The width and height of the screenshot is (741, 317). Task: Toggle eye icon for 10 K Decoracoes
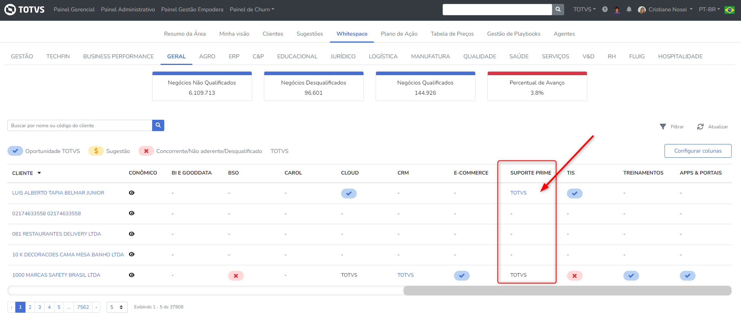click(x=132, y=254)
